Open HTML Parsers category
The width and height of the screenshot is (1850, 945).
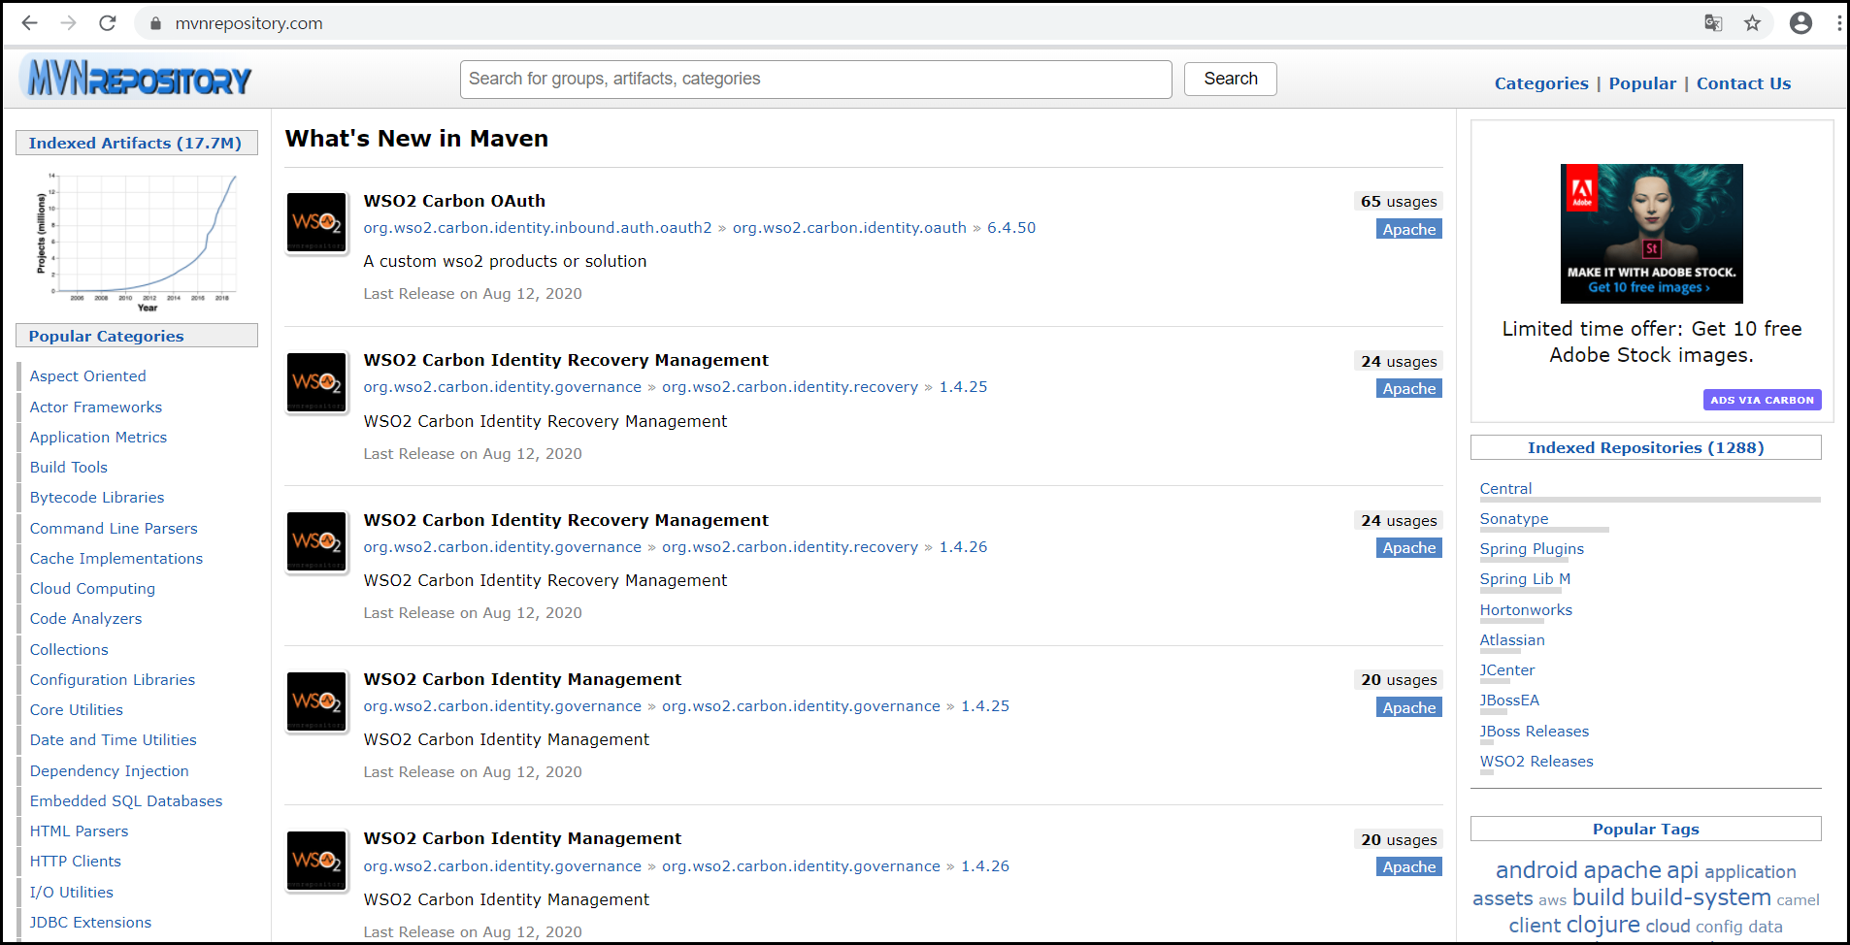coord(79,831)
